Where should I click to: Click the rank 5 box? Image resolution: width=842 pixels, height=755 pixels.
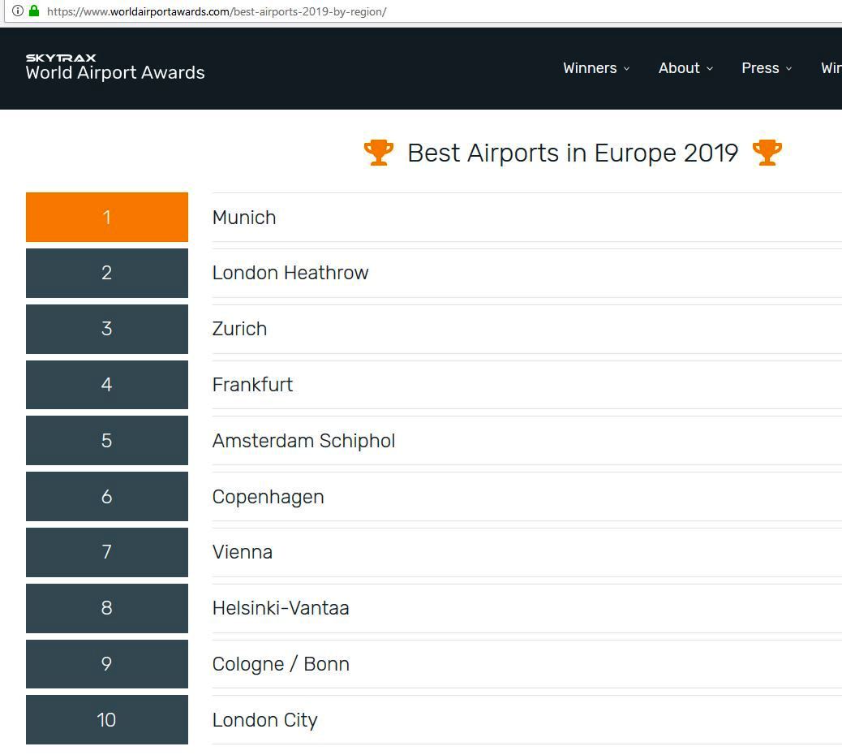pyautogui.click(x=107, y=441)
